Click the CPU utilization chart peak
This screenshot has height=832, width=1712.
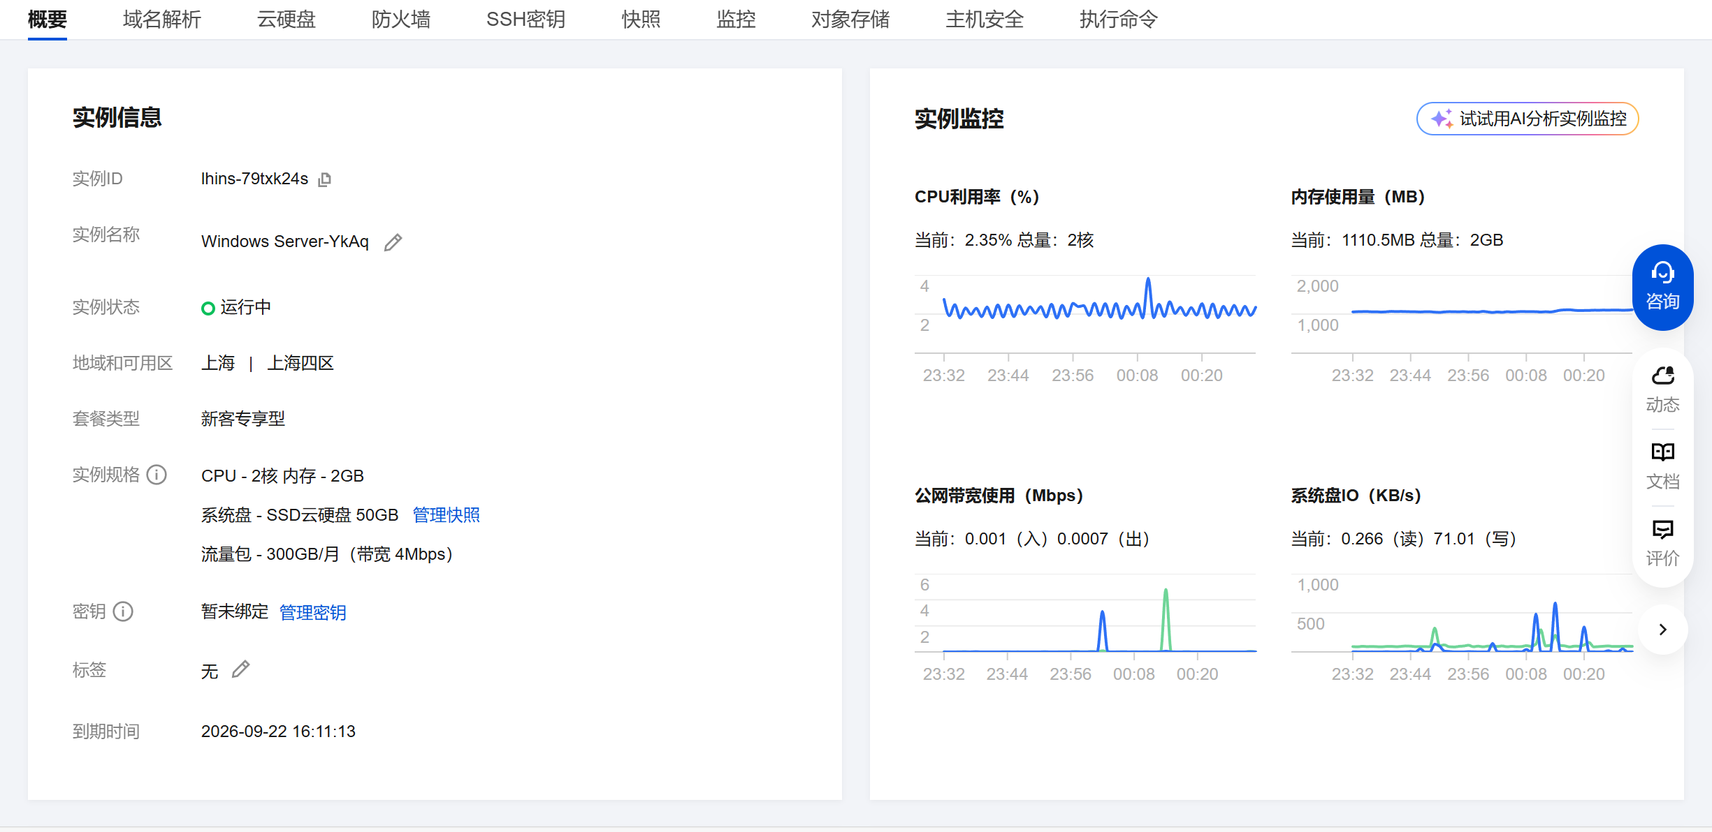coord(1149,279)
